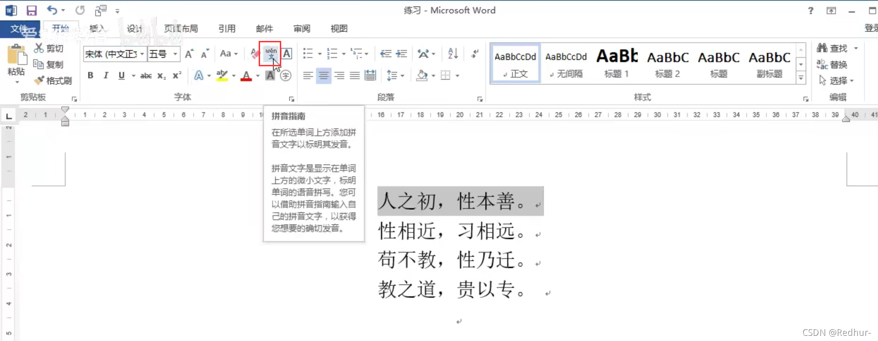878x341 pixels.
Task: Switch to the 审阅 Review tab
Action: 301,29
